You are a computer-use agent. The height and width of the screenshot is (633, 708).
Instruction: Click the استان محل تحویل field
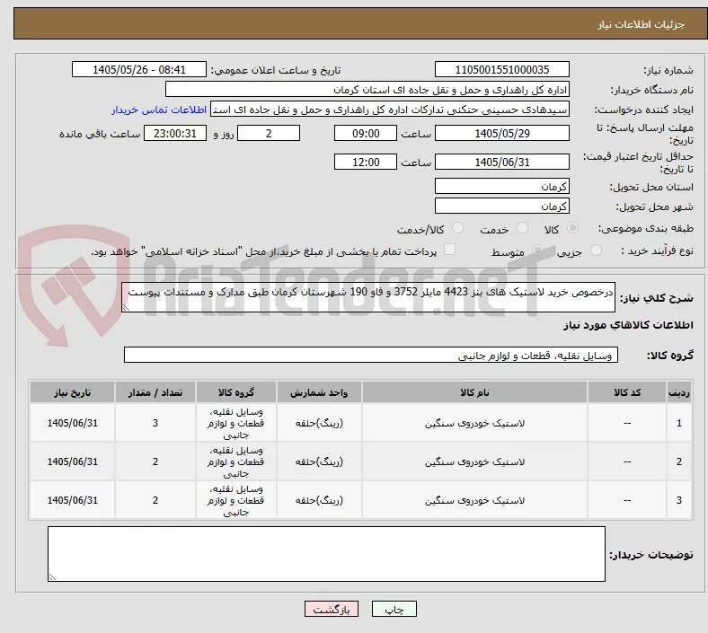point(502,187)
